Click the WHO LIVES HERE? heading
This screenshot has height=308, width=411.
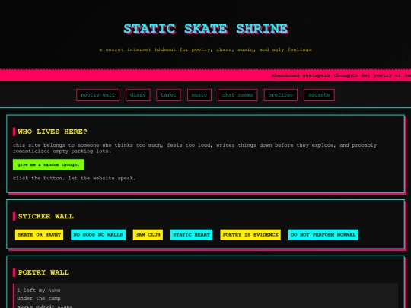53,132
